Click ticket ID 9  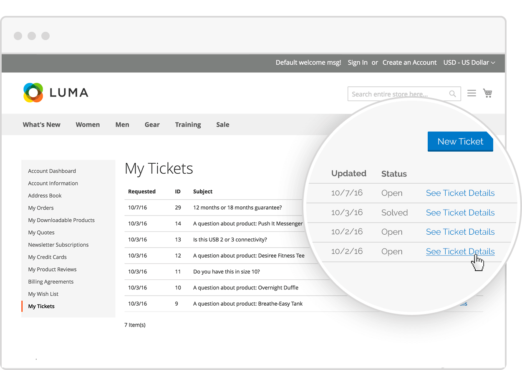point(177,304)
